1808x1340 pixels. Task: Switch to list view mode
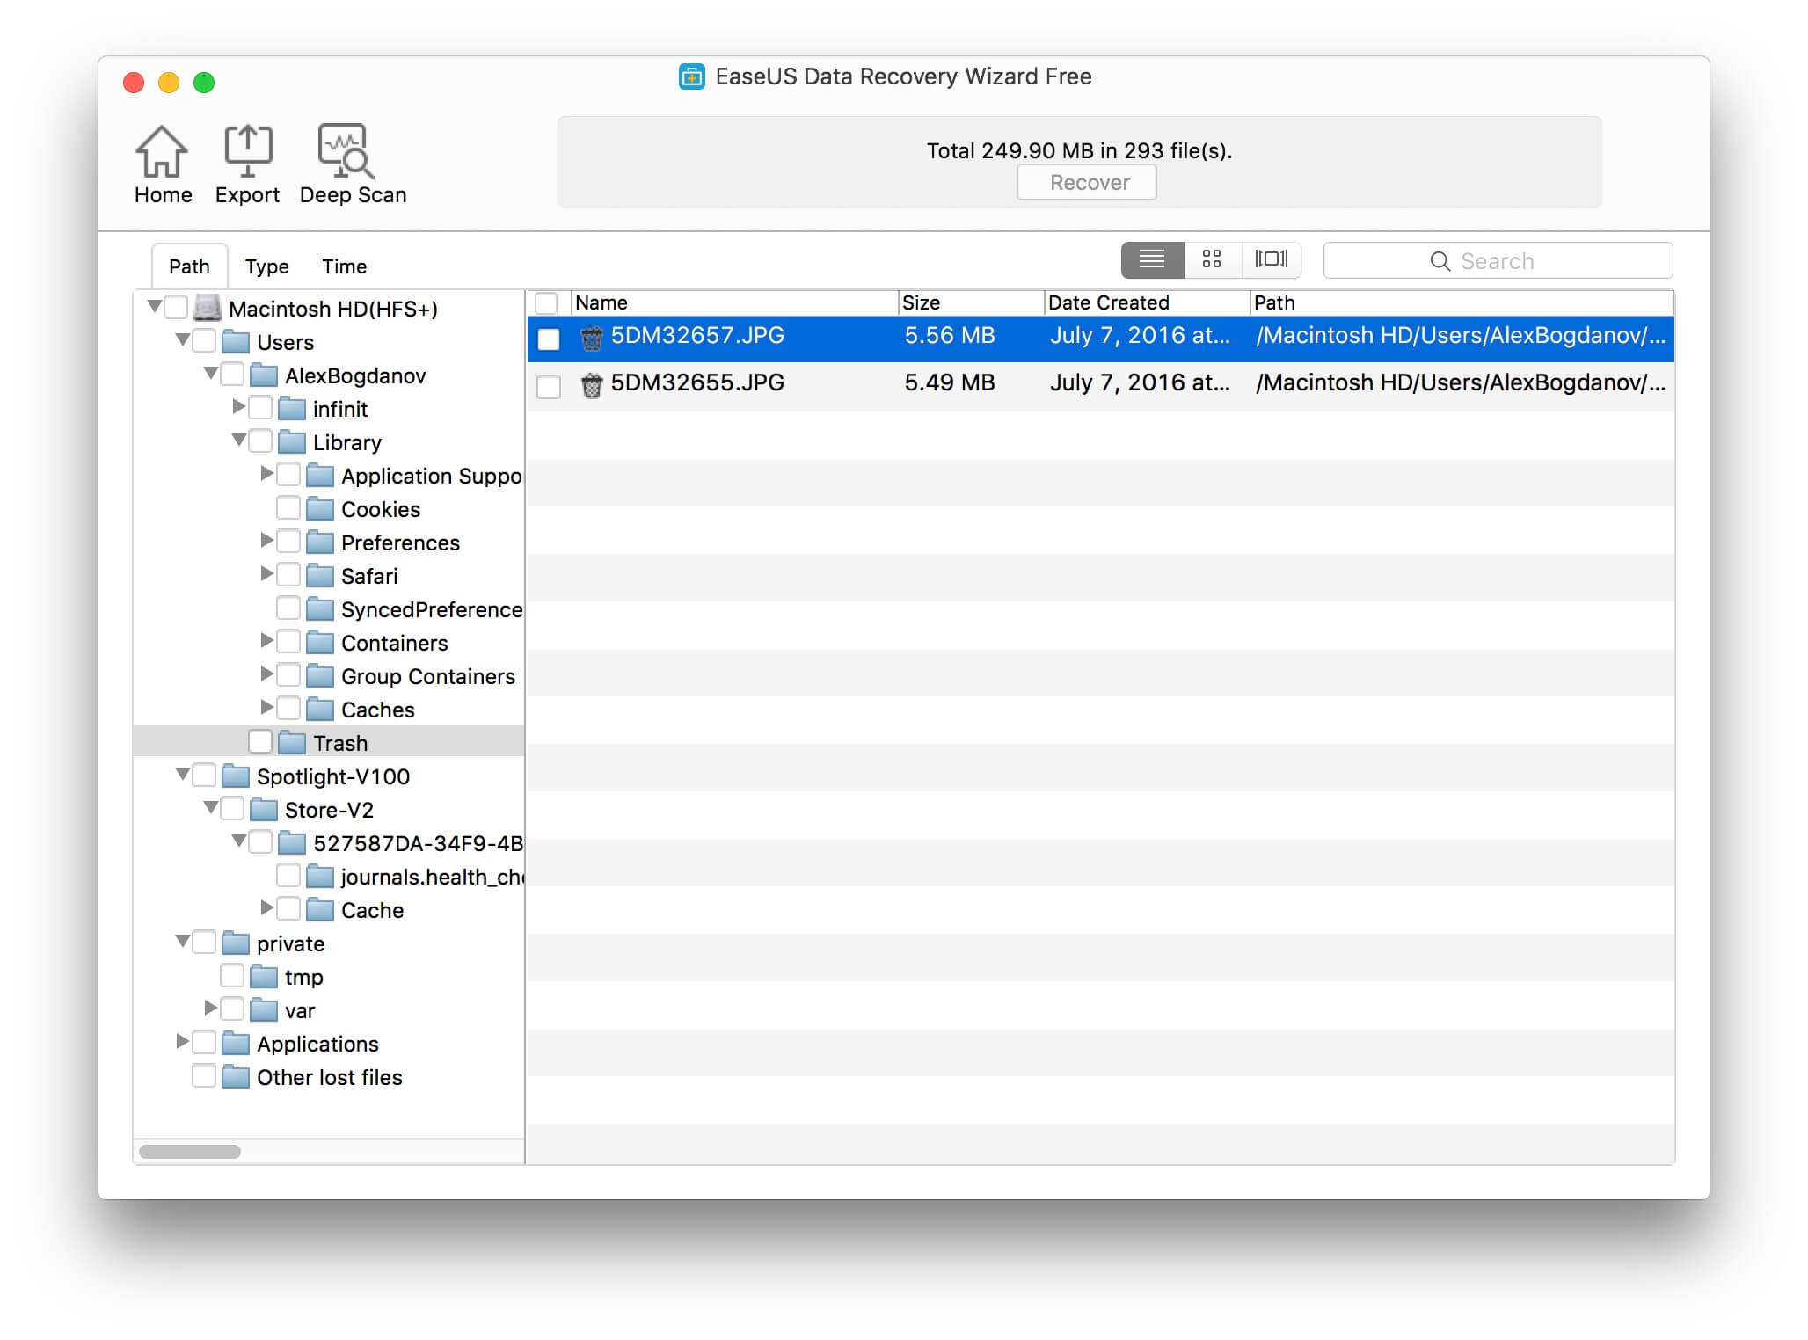1152,259
